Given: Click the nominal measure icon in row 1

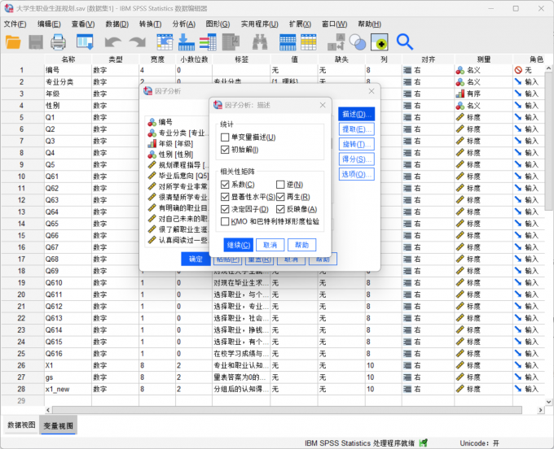Looking at the screenshot, I should tap(460, 70).
